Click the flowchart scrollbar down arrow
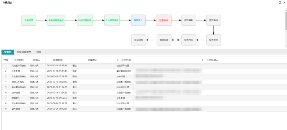This screenshot has width=287, height=130. (x=286, y=46)
